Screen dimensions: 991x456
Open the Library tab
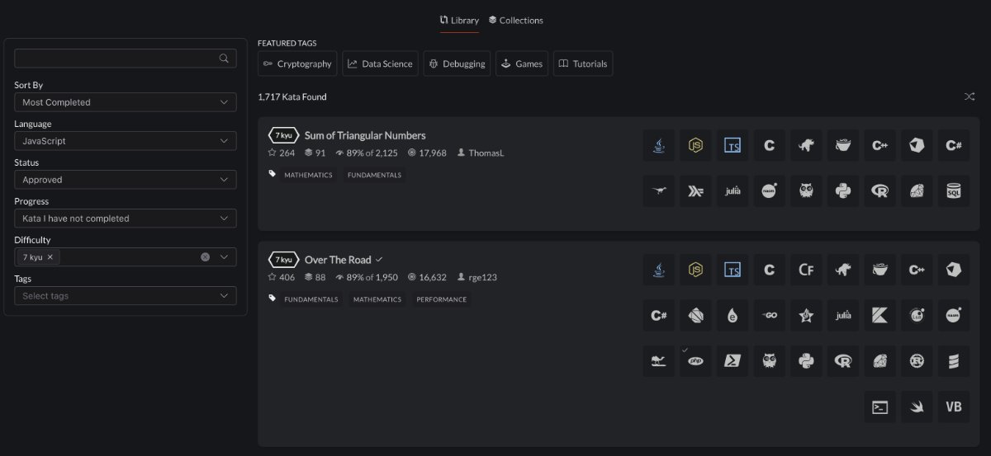459,21
